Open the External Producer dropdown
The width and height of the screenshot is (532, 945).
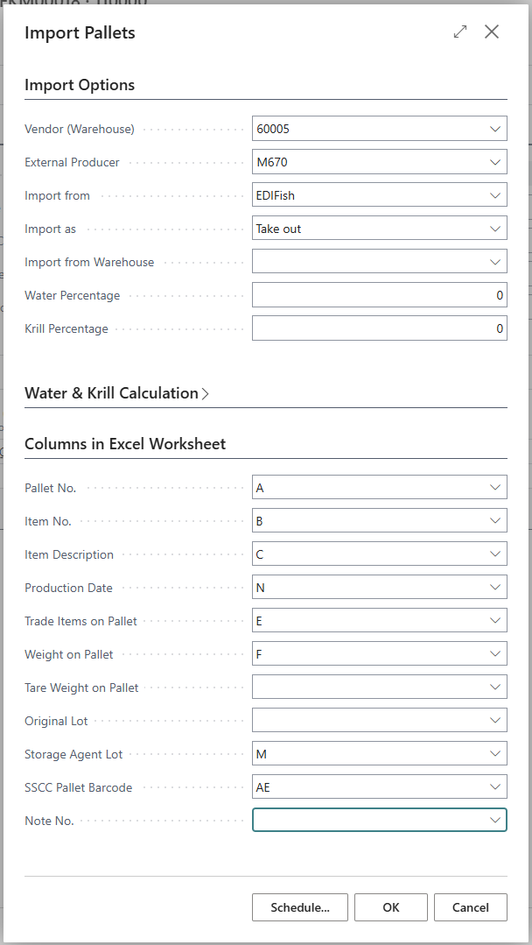495,162
